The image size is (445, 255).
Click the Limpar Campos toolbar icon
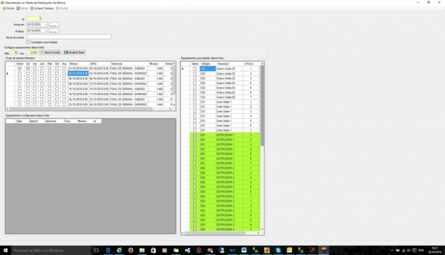(x=31, y=8)
